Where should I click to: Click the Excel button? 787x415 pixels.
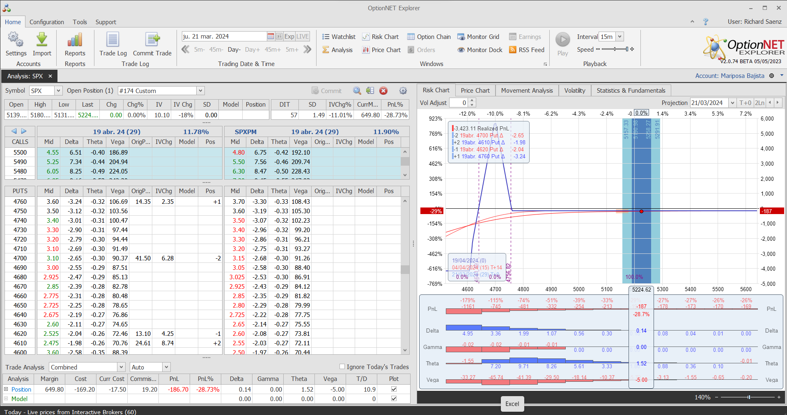pyautogui.click(x=512, y=404)
